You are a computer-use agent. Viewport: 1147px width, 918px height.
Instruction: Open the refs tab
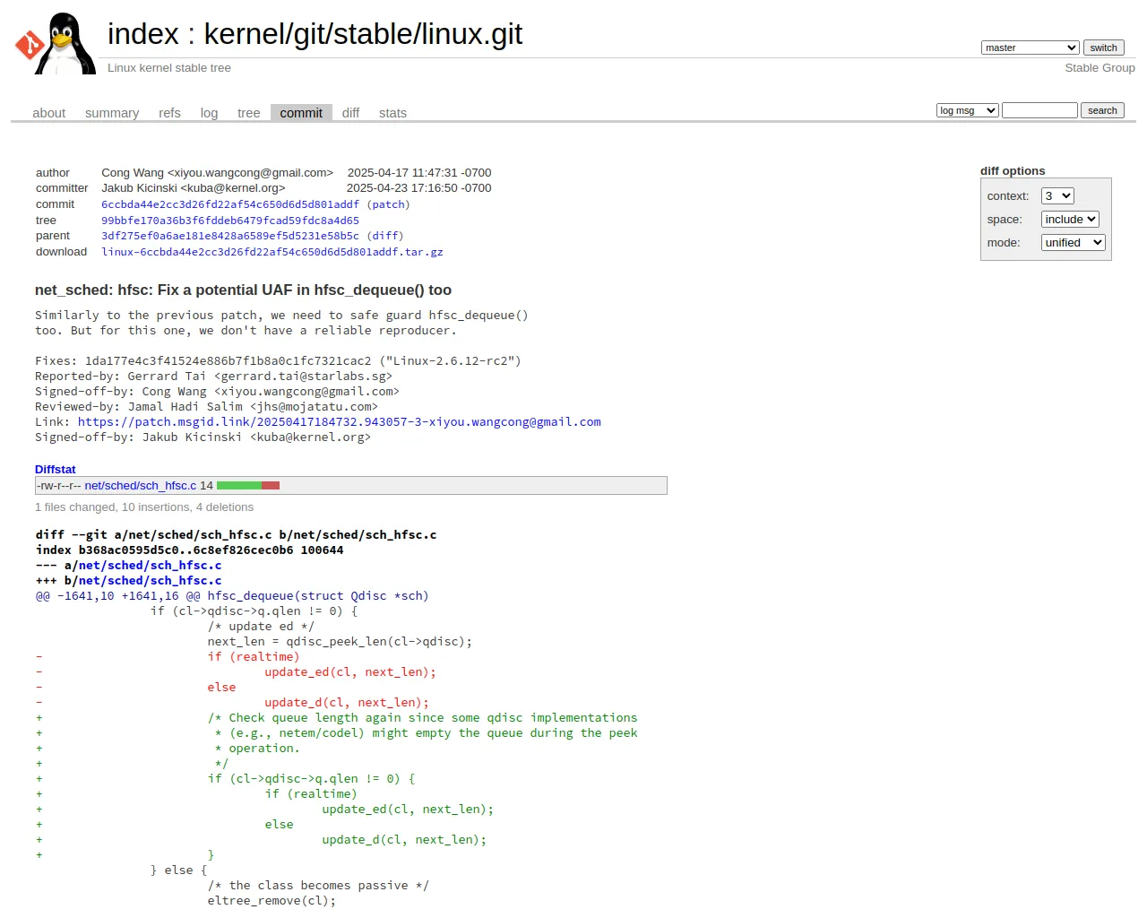(x=169, y=113)
